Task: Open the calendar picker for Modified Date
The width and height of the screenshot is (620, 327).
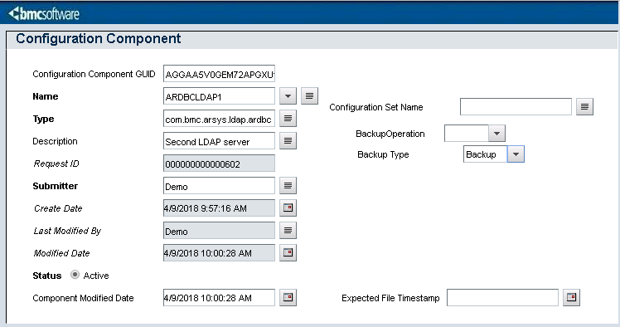Action: tap(288, 253)
